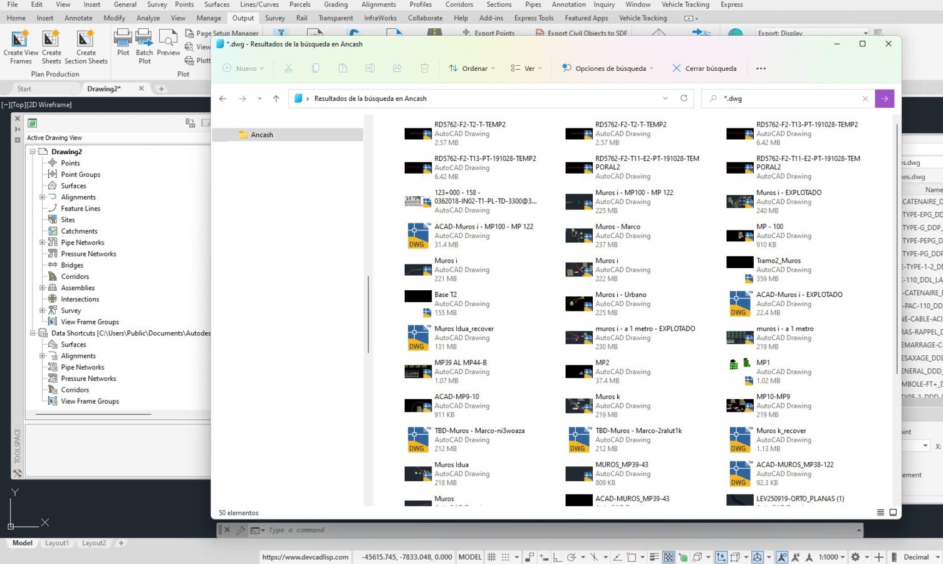
Task: Switch to the Annotate ribbon tab
Action: [78, 18]
